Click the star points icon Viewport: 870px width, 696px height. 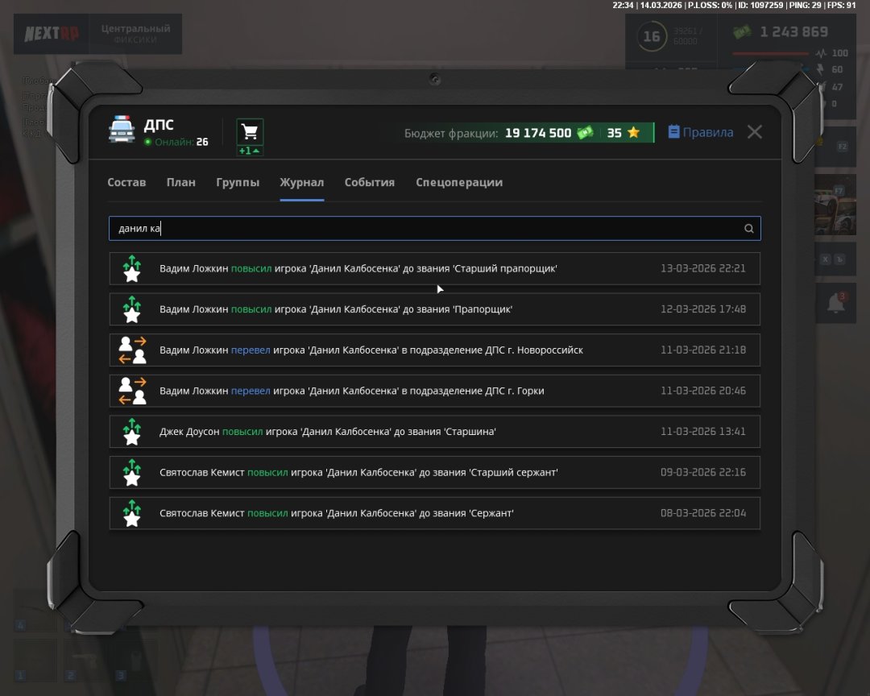[634, 133]
